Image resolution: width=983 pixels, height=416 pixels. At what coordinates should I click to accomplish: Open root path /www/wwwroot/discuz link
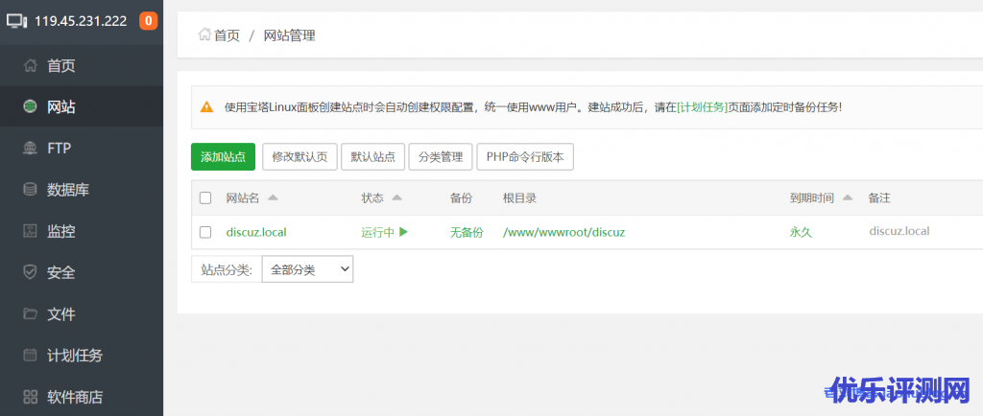[x=563, y=232]
